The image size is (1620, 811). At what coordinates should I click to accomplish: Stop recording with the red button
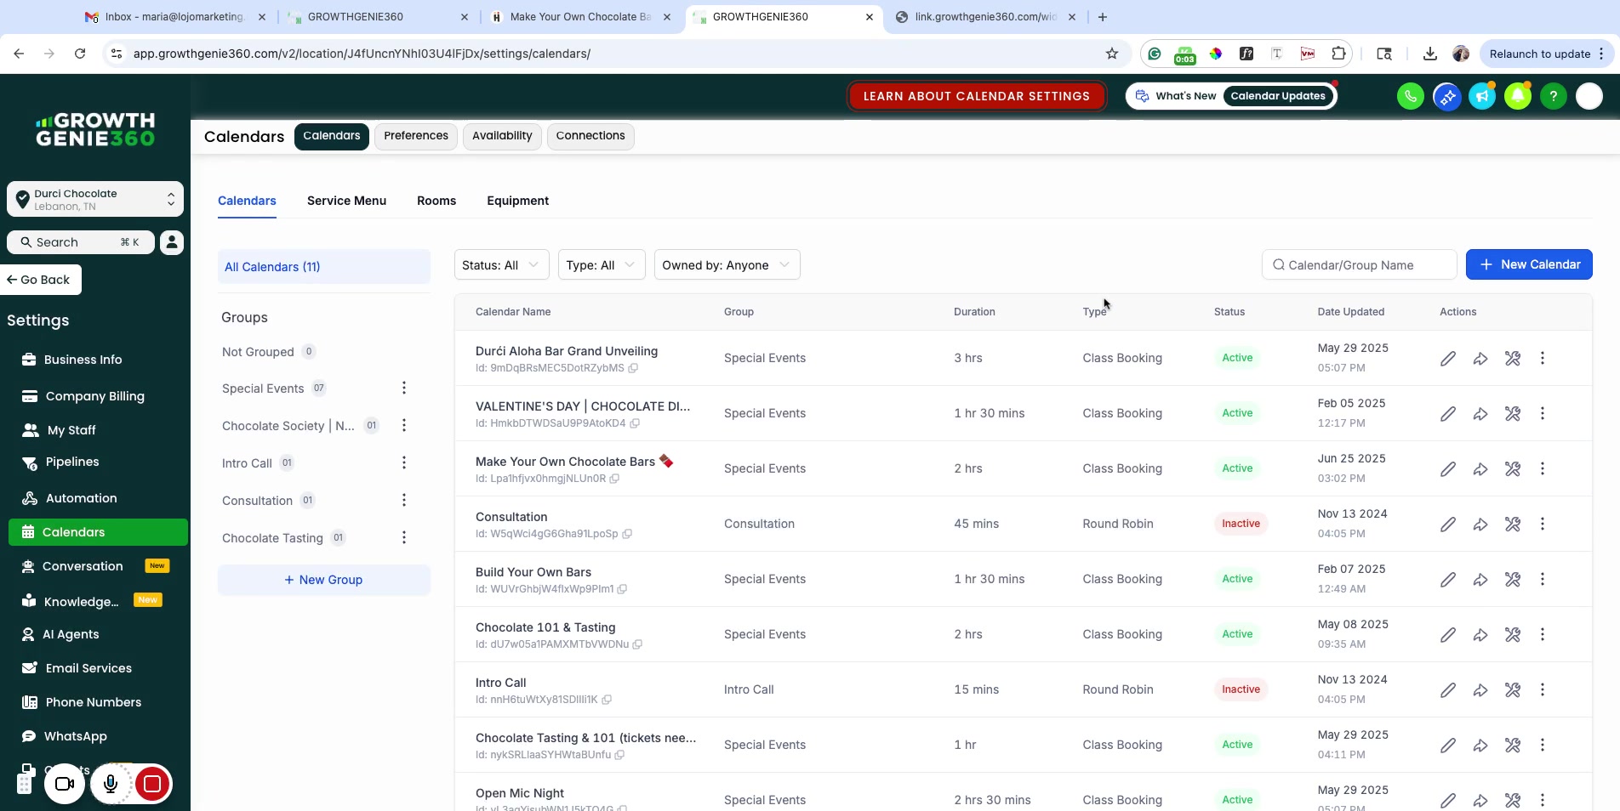pos(152,784)
